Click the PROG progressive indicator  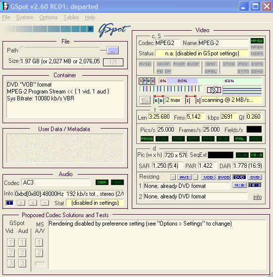point(147,138)
